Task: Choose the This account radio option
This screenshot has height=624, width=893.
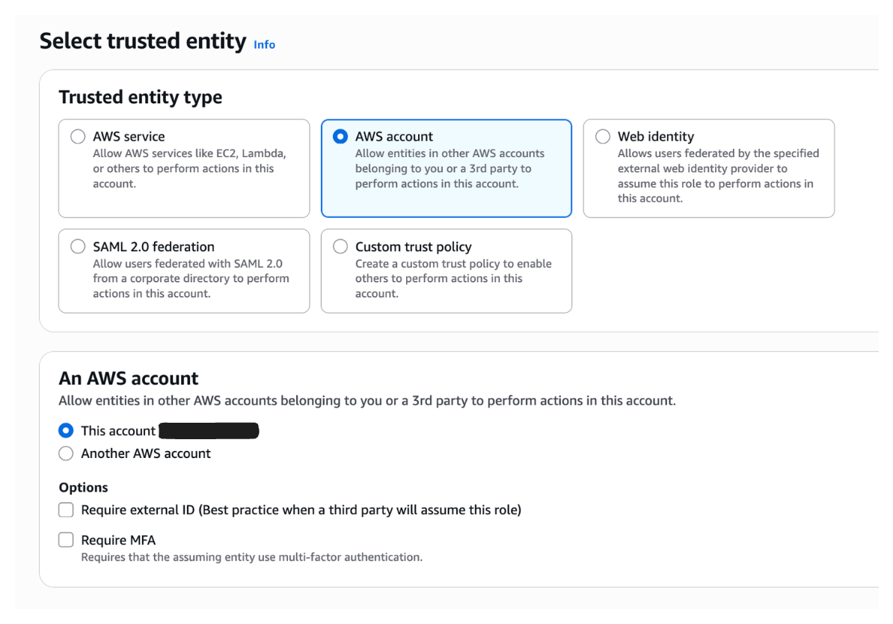Action: [x=66, y=430]
